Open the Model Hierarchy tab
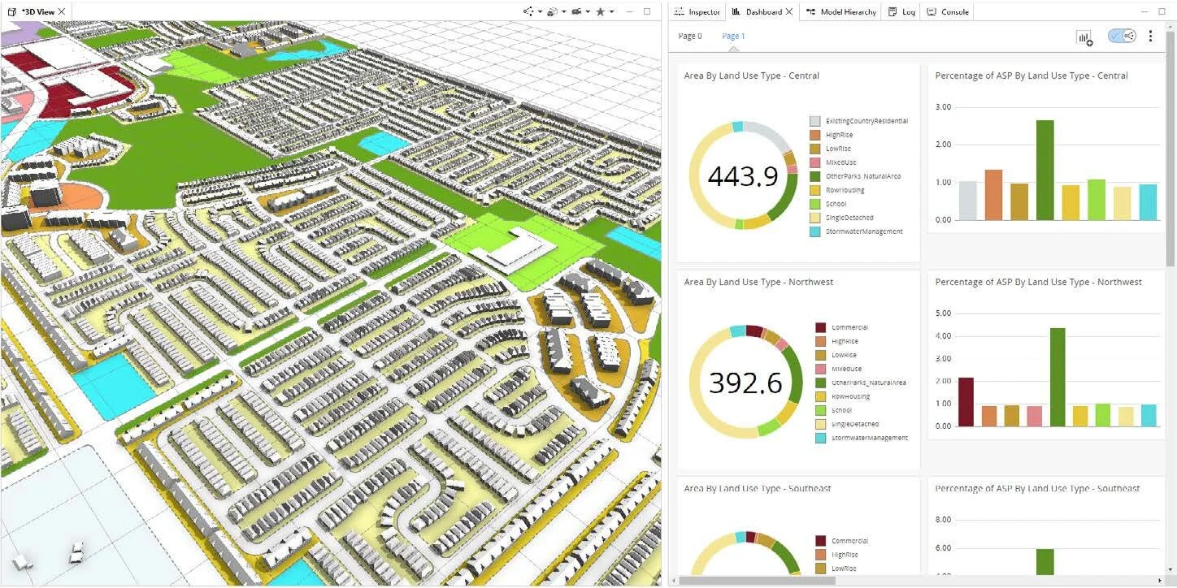Screen dimensions: 1177x588 pos(842,11)
